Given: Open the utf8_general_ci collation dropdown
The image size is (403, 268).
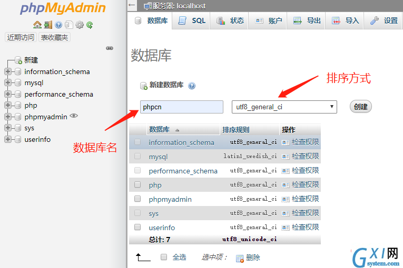Looking at the screenshot, I should [284, 107].
